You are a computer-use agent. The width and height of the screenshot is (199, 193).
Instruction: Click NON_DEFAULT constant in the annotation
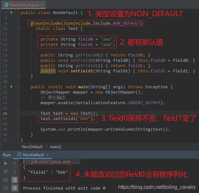[x=127, y=23]
